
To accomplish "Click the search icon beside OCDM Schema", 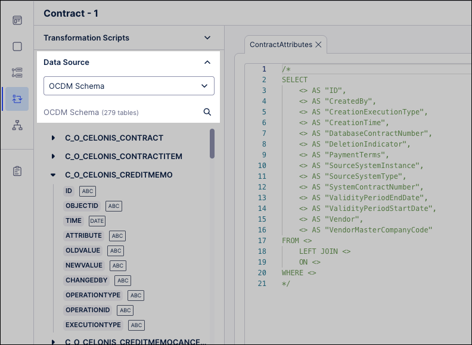I will click(207, 112).
